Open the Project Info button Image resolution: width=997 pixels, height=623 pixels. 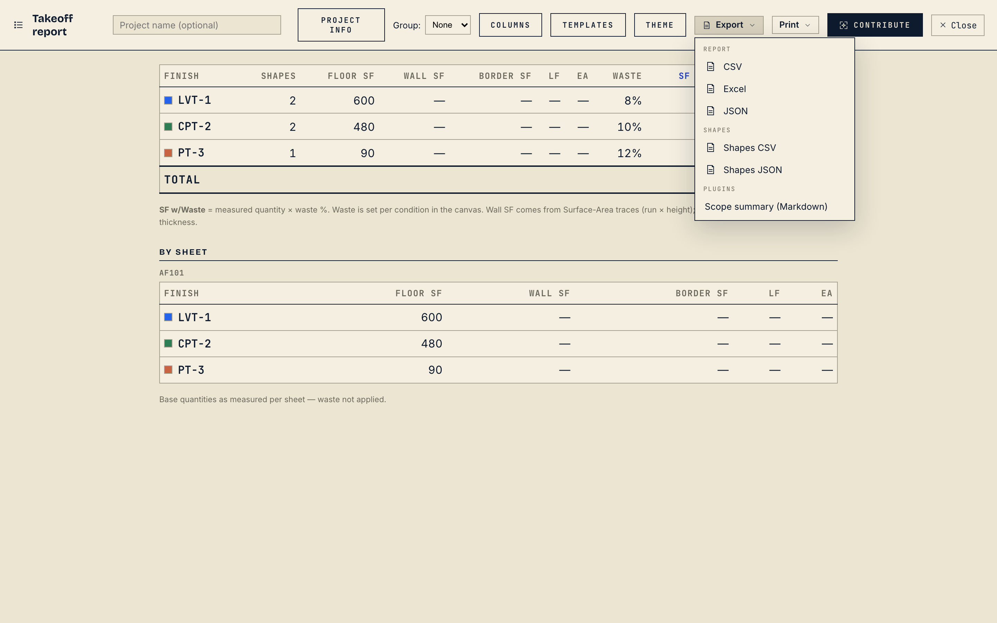pos(341,25)
